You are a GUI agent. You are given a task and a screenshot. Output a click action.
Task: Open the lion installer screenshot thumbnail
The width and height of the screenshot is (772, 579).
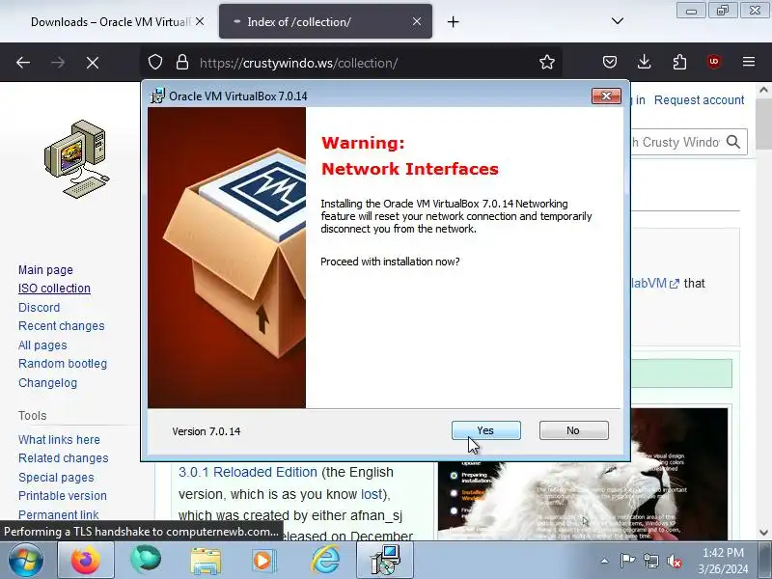tap(583, 500)
